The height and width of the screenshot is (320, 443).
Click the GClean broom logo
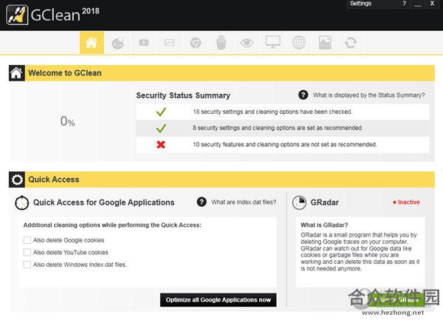point(17,15)
